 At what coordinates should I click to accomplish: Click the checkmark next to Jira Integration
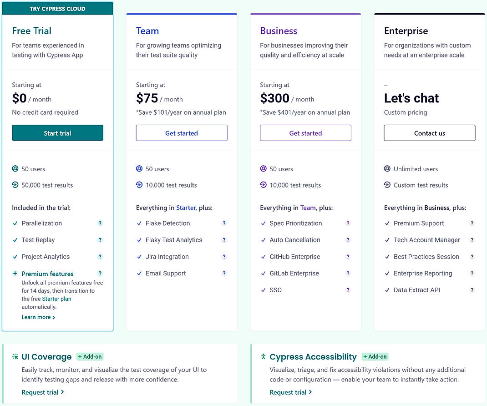[139, 257]
